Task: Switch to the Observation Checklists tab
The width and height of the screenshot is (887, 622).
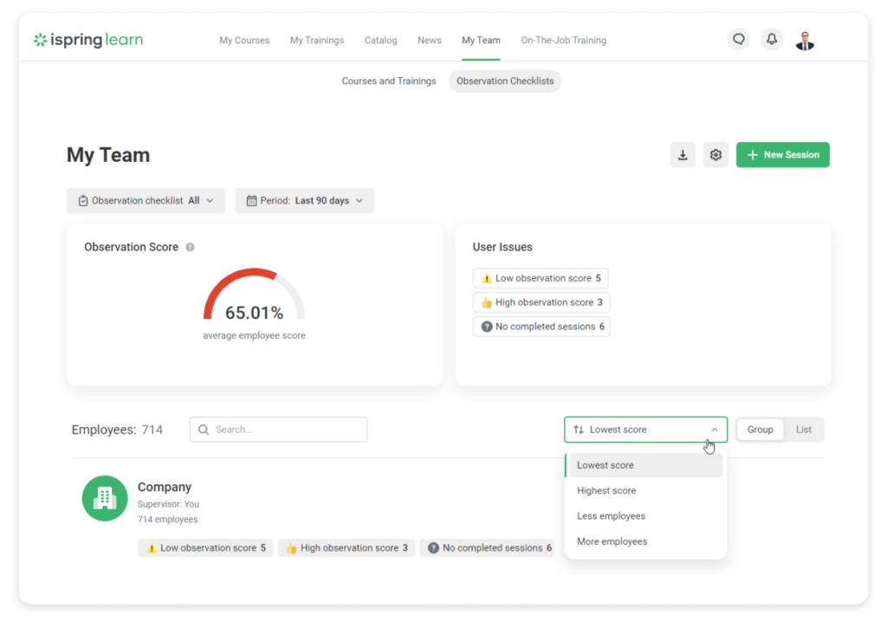Action: [x=504, y=81]
